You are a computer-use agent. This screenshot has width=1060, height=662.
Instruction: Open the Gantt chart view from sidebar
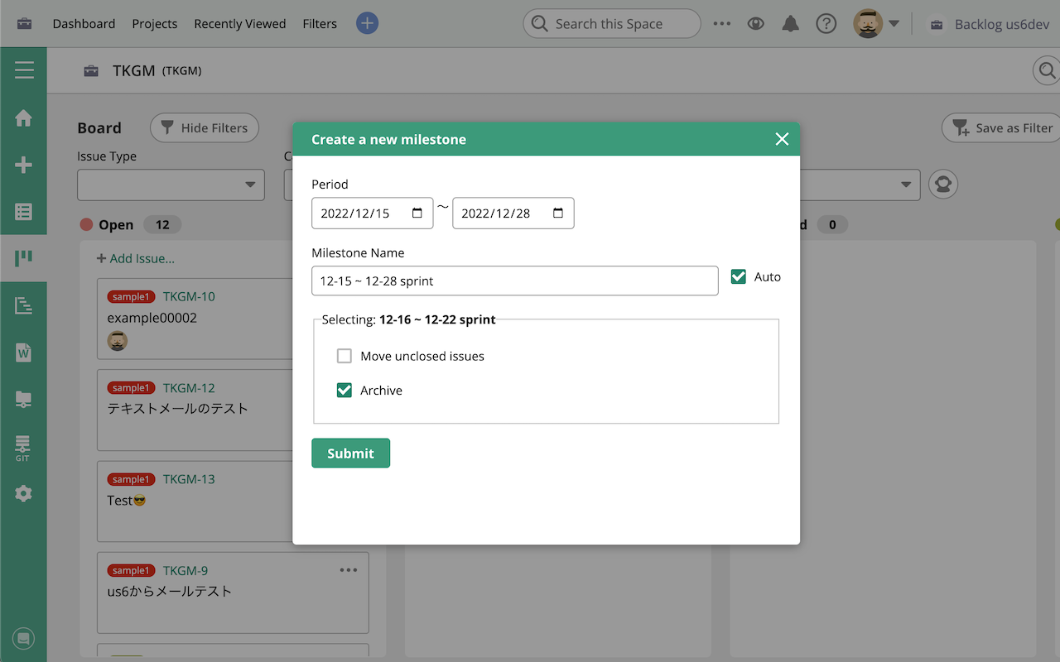(x=24, y=305)
